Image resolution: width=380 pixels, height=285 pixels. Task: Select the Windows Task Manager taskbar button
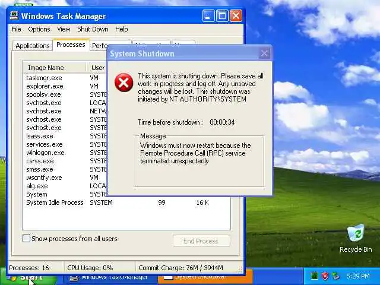pyautogui.click(x=109, y=277)
